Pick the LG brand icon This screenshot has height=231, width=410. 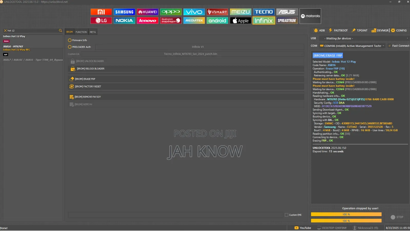pyautogui.click(x=101, y=20)
